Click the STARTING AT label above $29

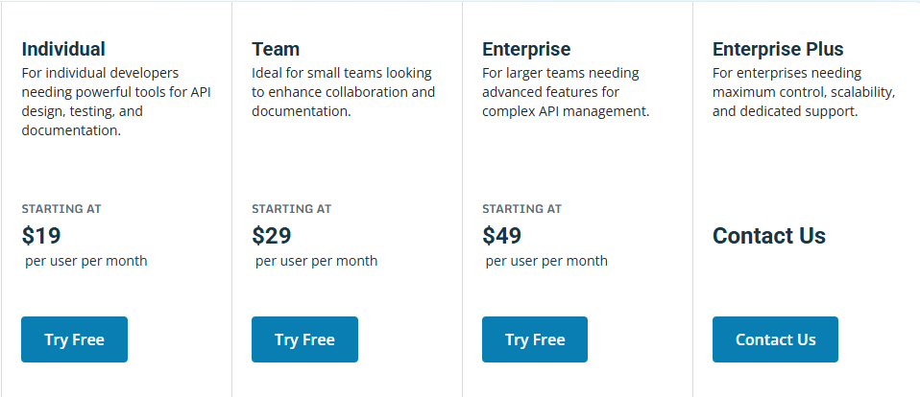pyautogui.click(x=292, y=209)
